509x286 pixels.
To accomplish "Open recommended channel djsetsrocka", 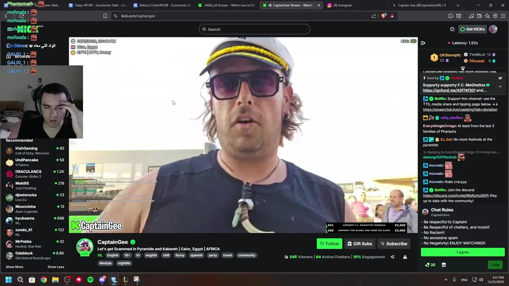I will point(35,197).
